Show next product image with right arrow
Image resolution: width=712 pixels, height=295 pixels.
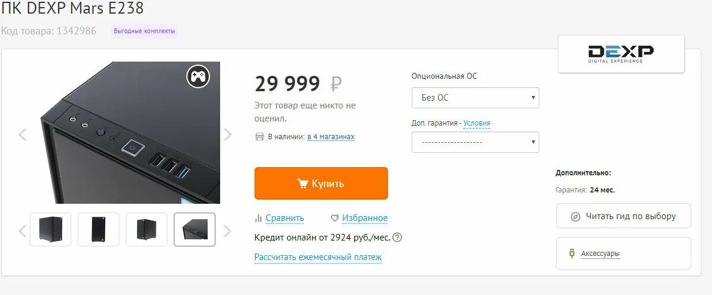point(228,134)
